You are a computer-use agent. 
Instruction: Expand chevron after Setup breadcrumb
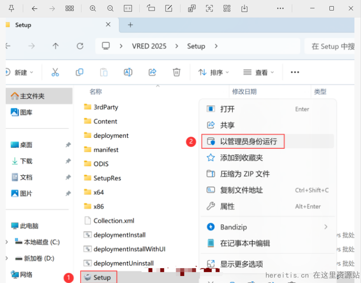216,46
